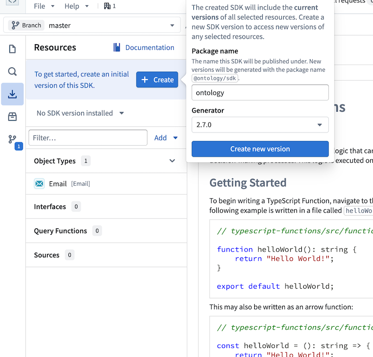
Task: Open the source control branch sidebar icon
Action: pyautogui.click(x=12, y=140)
